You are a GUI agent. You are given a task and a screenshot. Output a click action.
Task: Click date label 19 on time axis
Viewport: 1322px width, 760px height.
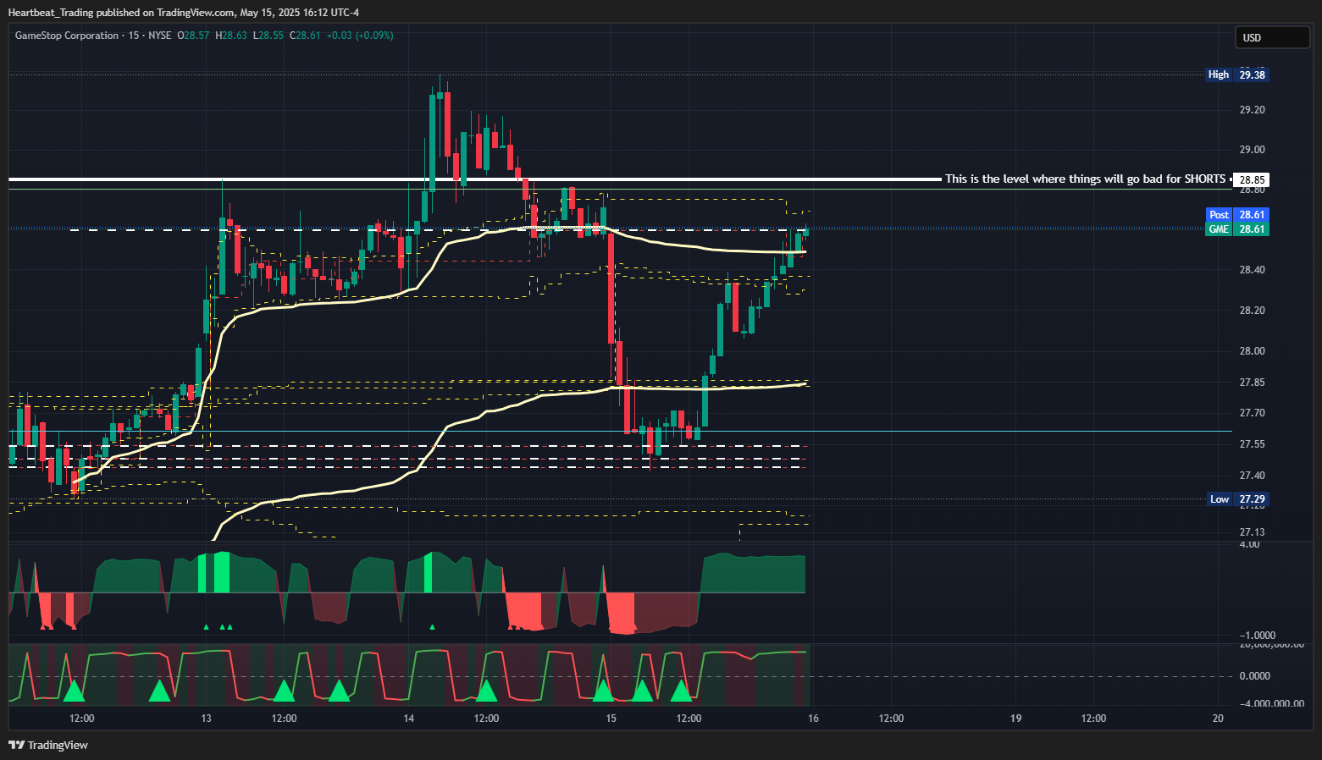tap(1016, 719)
